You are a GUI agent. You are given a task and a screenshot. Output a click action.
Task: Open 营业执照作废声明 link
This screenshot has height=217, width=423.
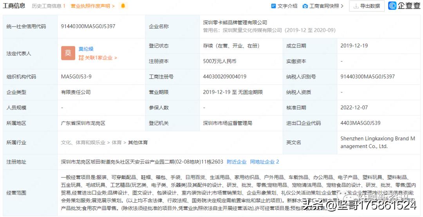92,6
